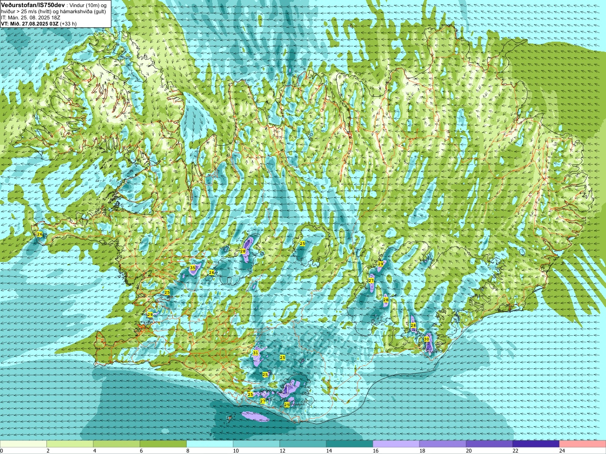This screenshot has width=606, height=454.
Task: Pick the 20–22 violet legend swatch
Action: pos(490,444)
